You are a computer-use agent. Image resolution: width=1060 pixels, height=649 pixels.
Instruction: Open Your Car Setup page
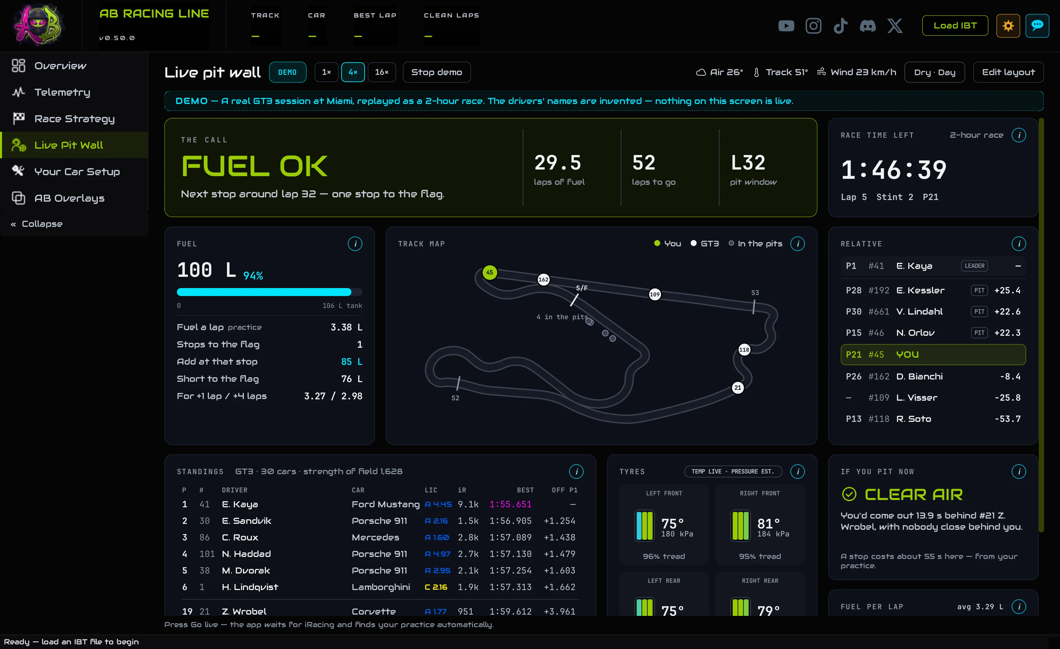tap(74, 172)
